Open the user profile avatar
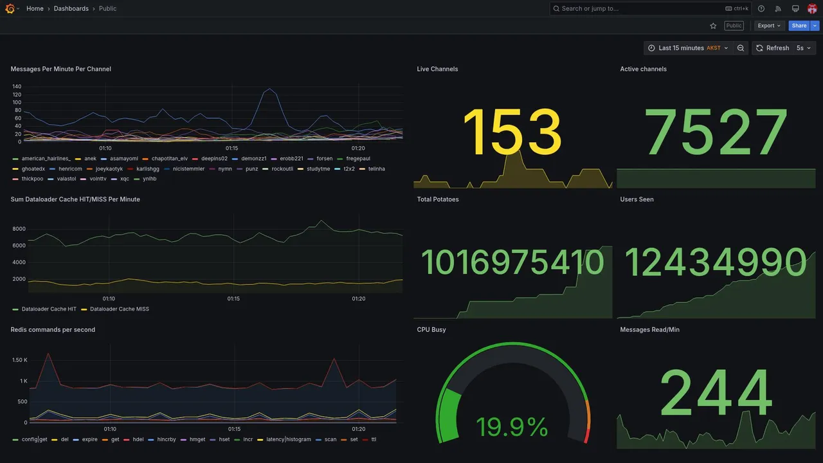The height and width of the screenshot is (463, 823). [812, 8]
